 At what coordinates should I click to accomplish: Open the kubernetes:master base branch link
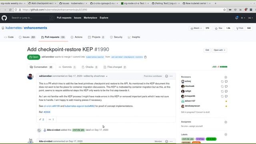pyautogui.click(x=95, y=57)
